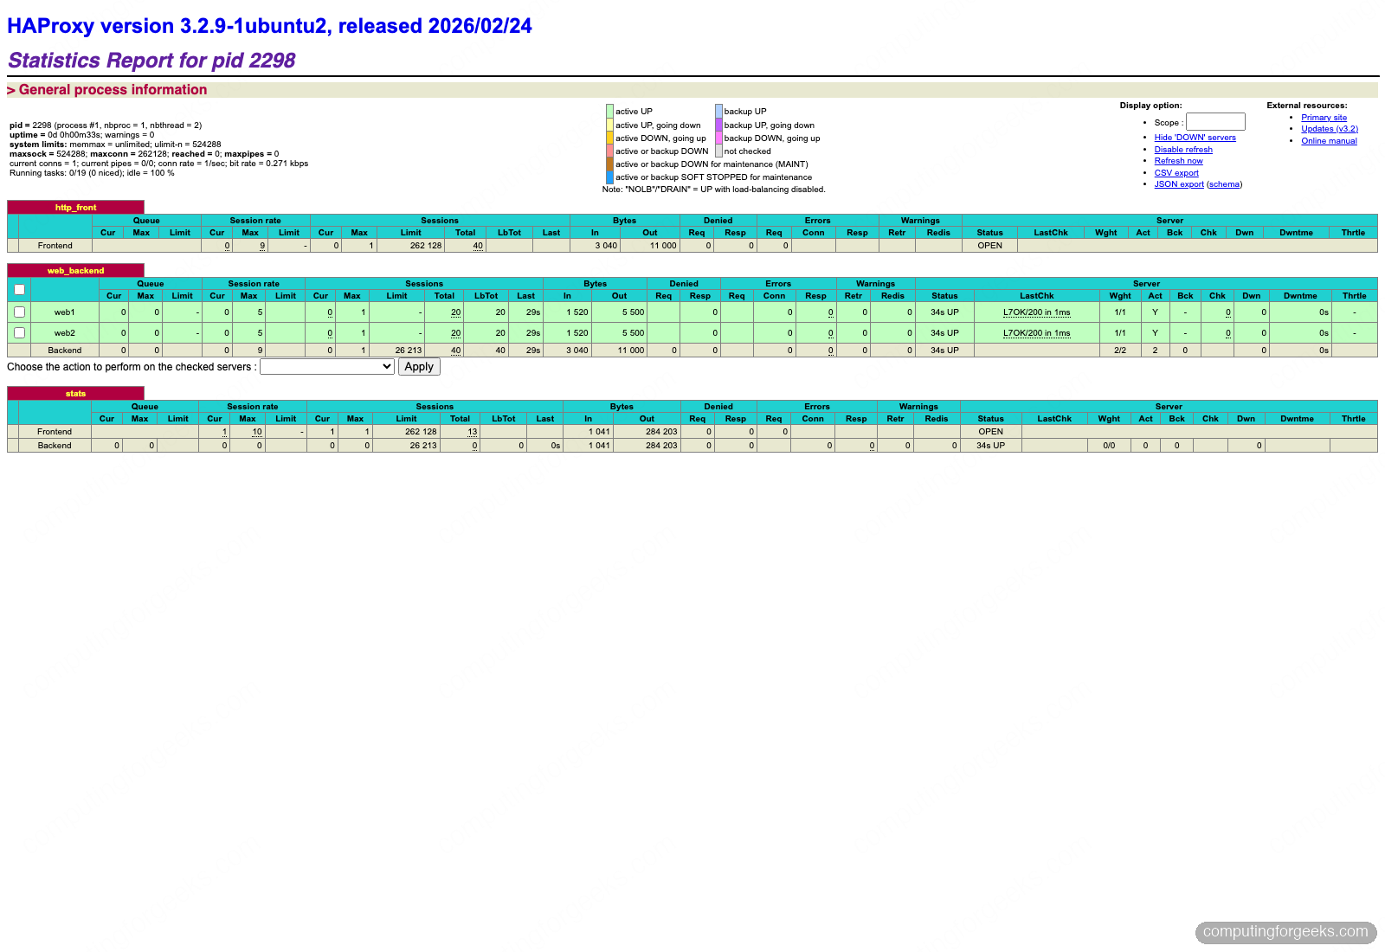Open the Online manual

[x=1329, y=140]
